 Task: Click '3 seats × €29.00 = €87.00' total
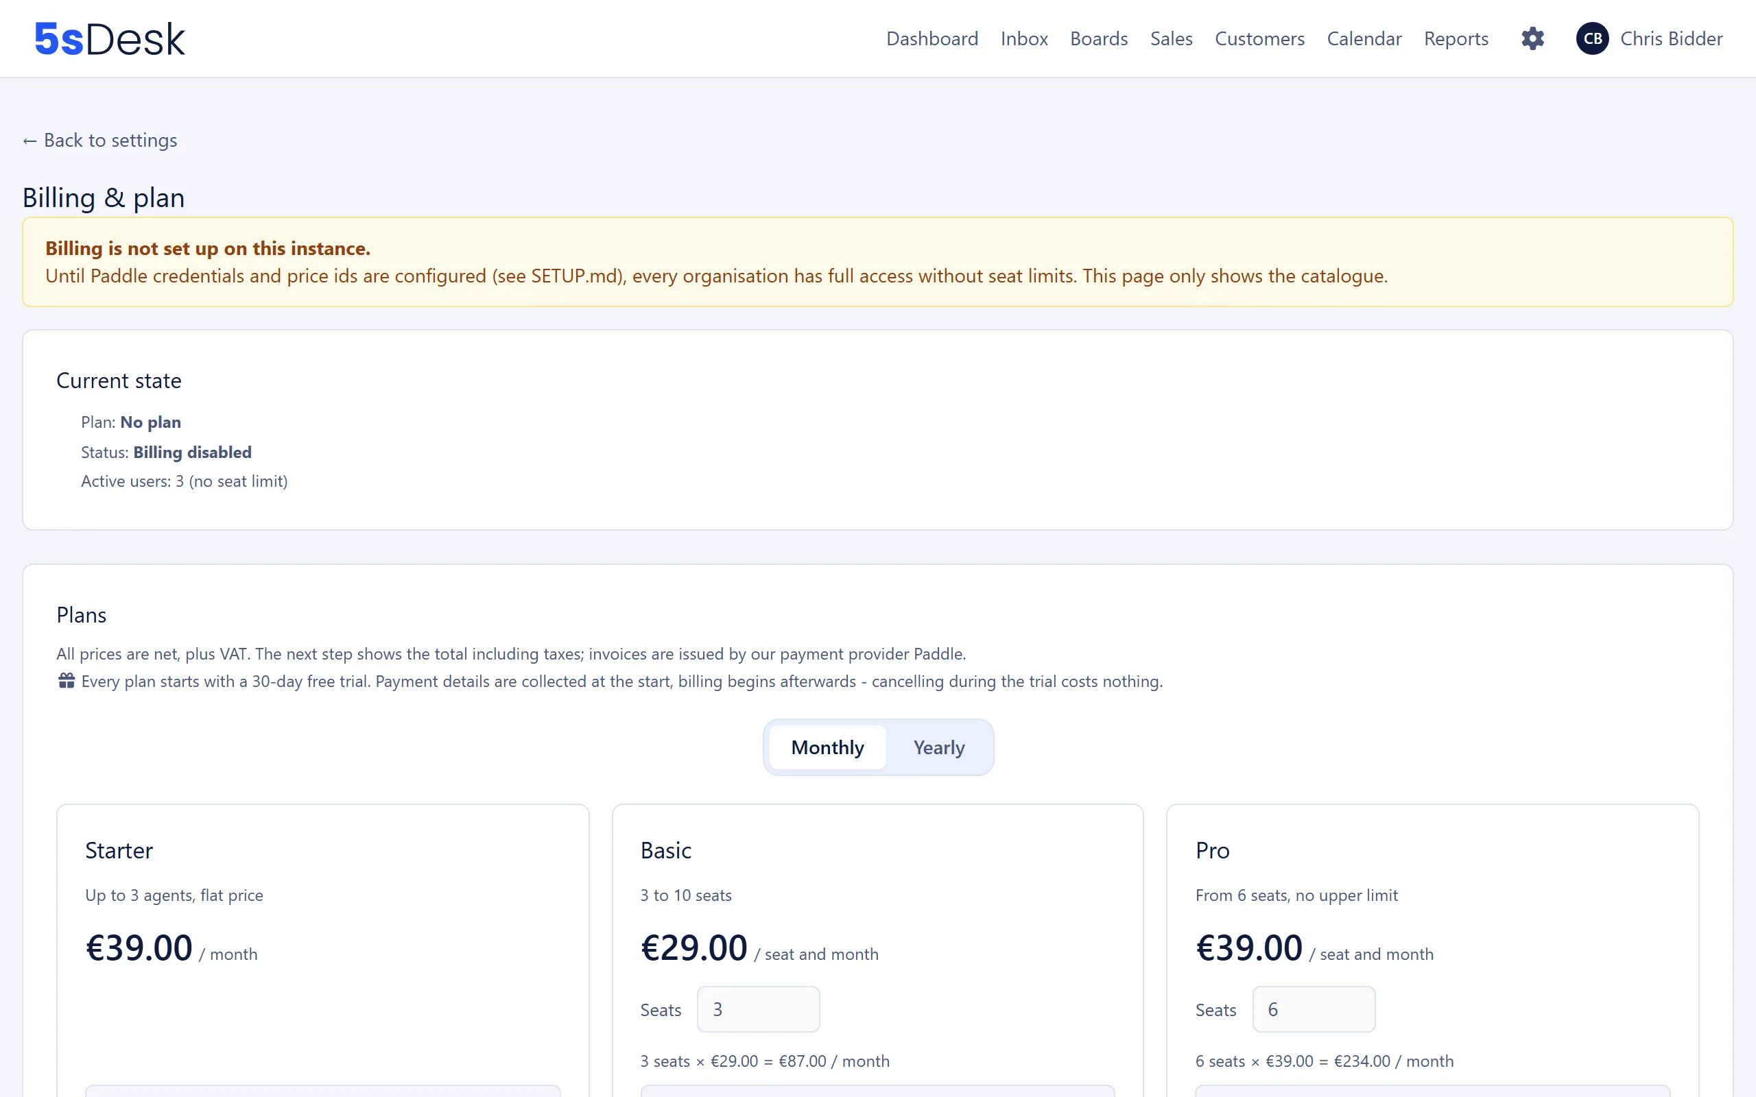[x=765, y=1061]
